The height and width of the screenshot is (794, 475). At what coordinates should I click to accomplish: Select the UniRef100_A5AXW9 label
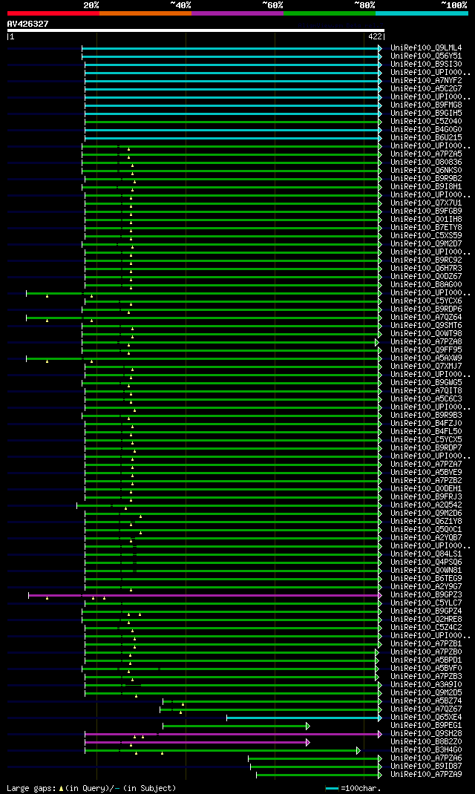pos(426,358)
